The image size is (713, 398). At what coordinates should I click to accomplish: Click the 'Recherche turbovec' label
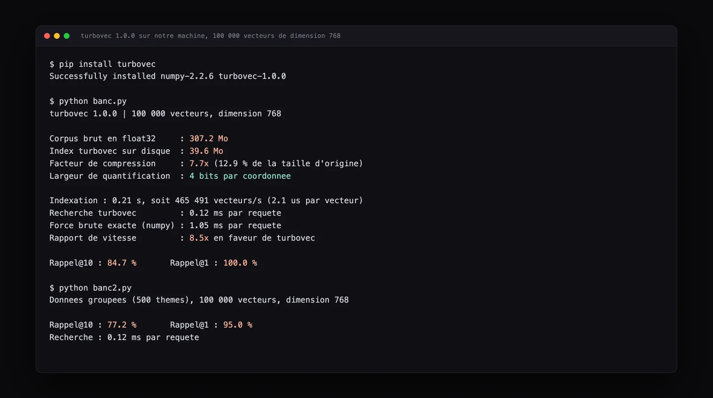[x=93, y=213]
